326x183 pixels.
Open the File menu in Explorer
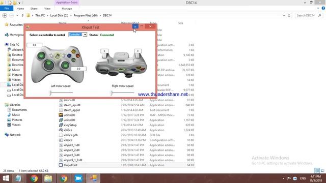click(7, 9)
